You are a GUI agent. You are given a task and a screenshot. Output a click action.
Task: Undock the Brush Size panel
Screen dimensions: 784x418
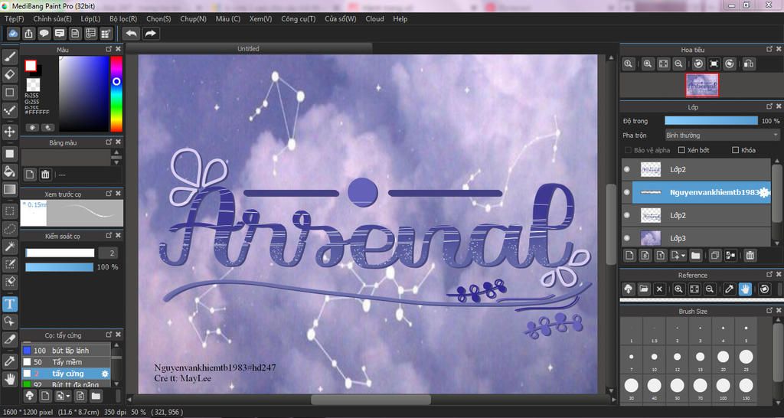[x=769, y=311]
